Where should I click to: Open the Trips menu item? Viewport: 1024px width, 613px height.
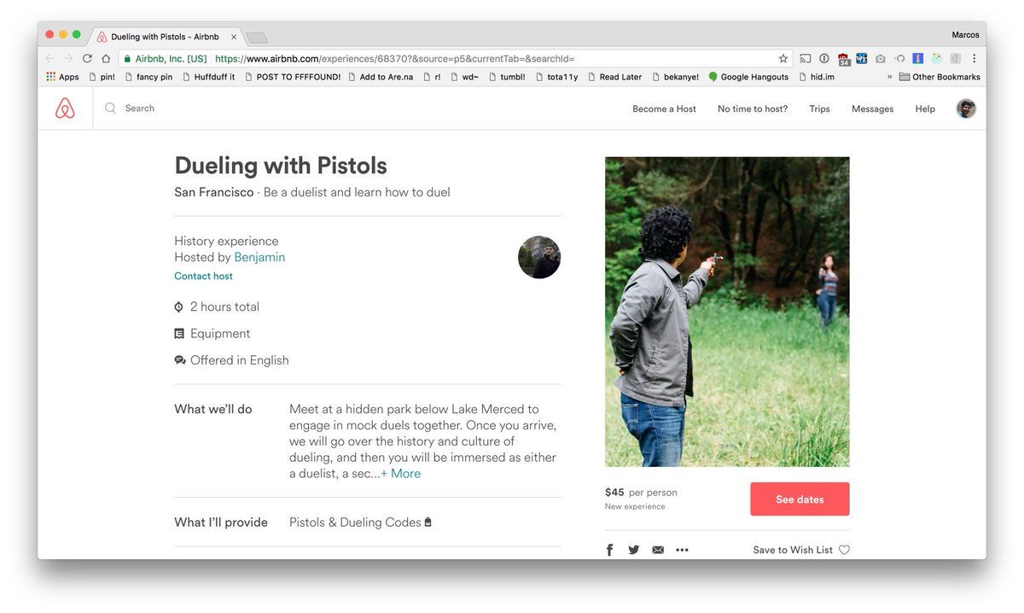click(819, 109)
